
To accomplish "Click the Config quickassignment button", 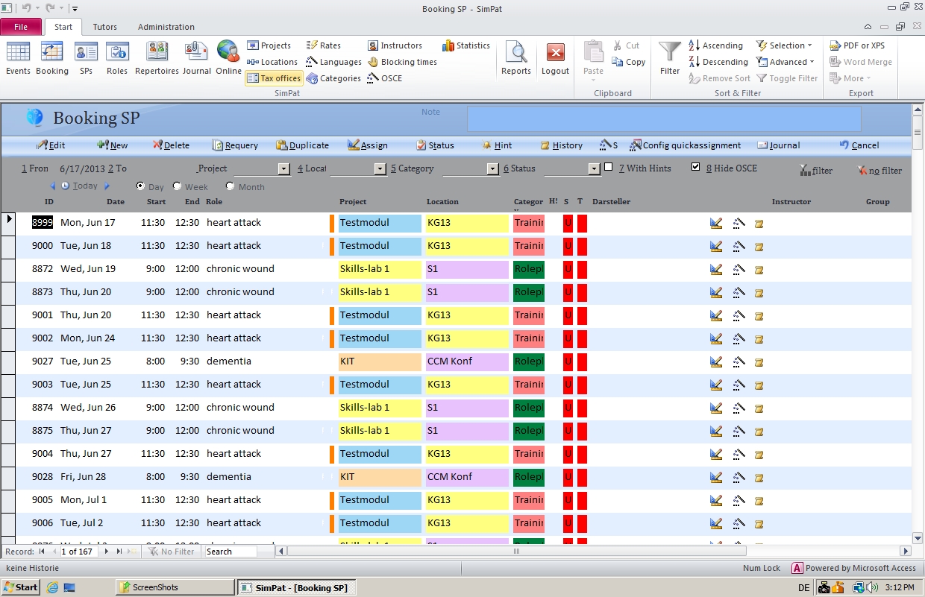I will 686,145.
